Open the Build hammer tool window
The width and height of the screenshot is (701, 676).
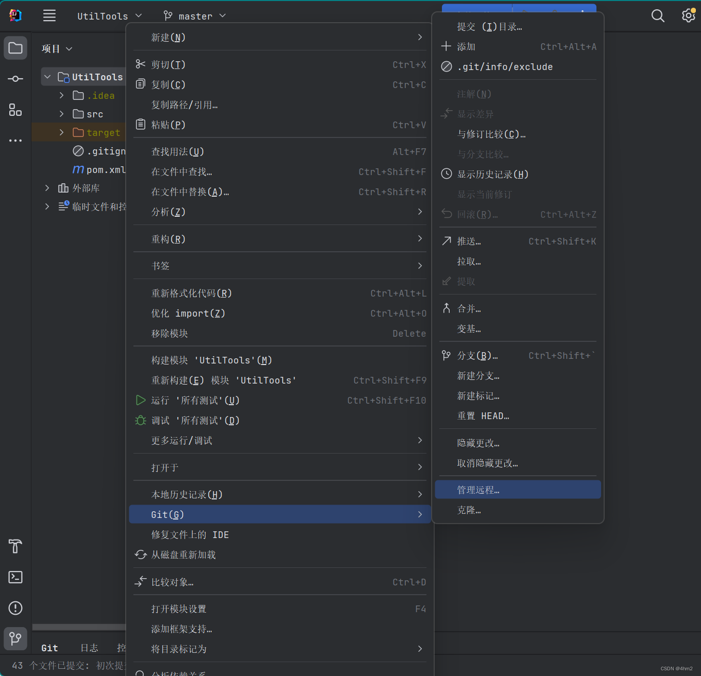point(15,546)
